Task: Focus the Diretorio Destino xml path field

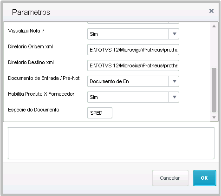Action: tap(133, 65)
